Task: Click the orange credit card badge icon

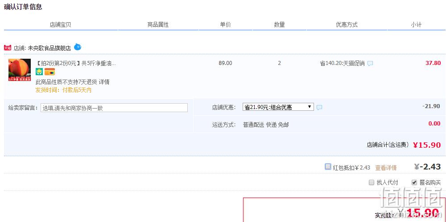Action: tap(50, 72)
